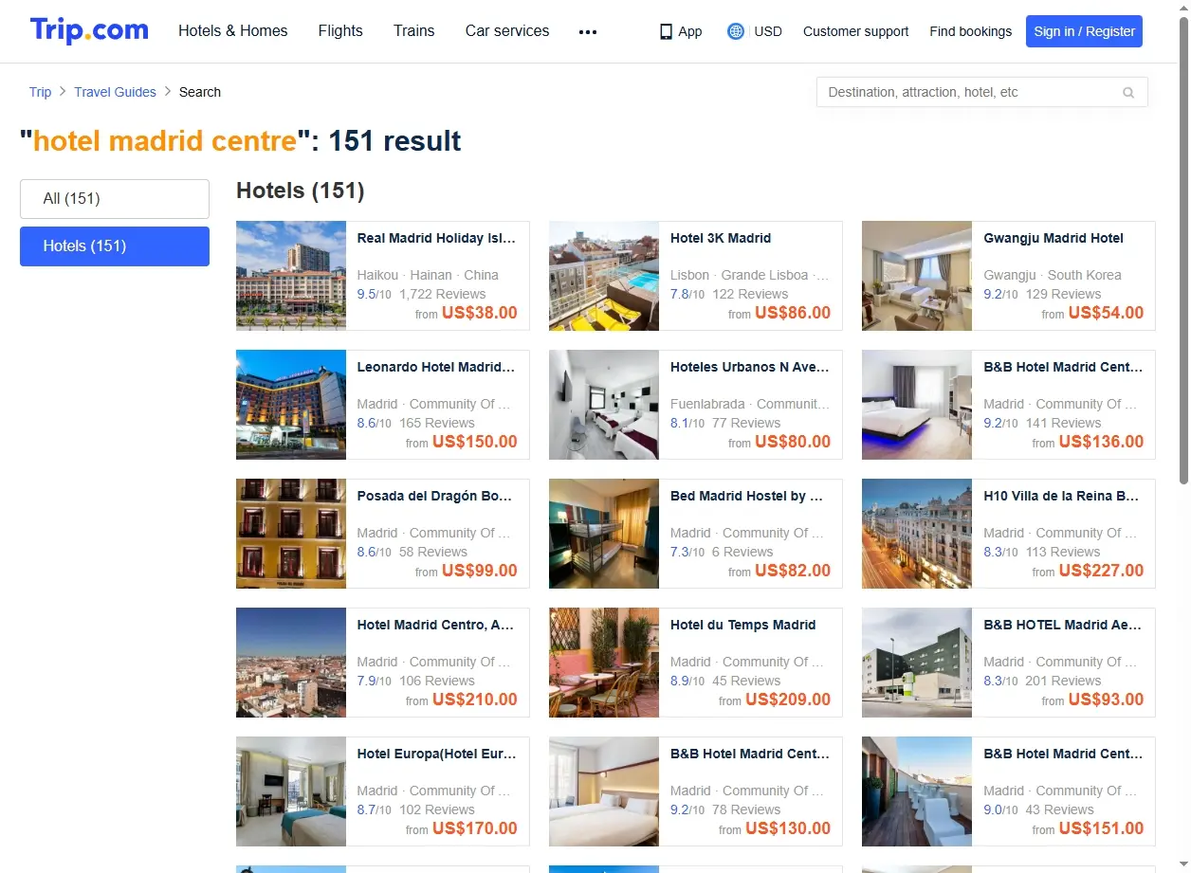1191x873 pixels.
Task: Click the US$170.00 price
Action: pos(475,828)
